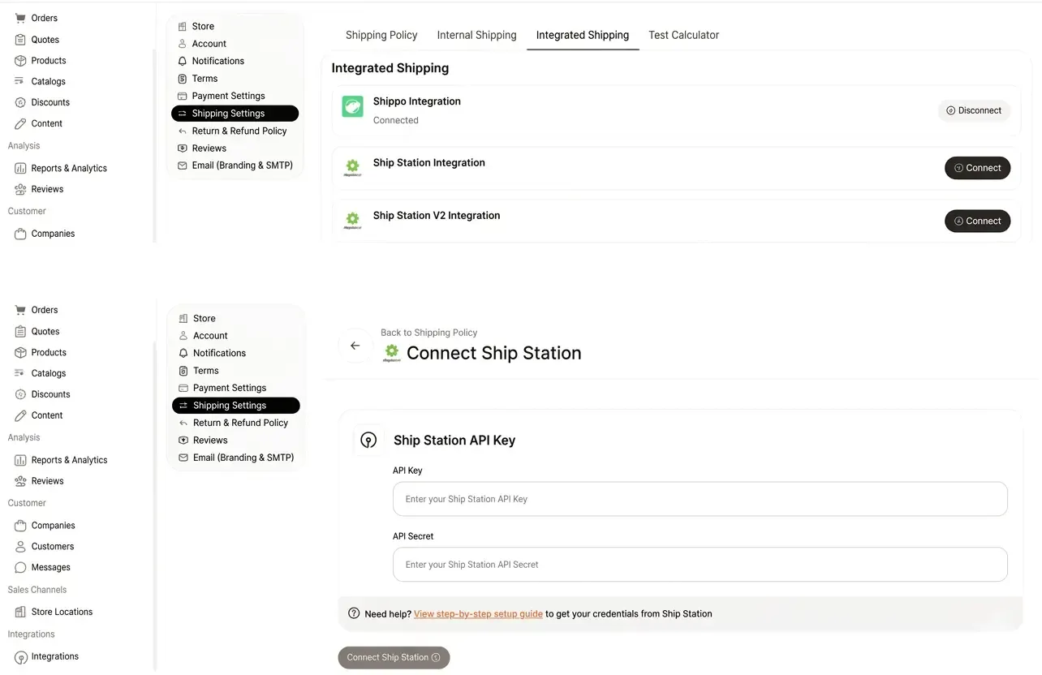Screen dimensions: 1042x675
Task: Open the step-by-step setup guide link
Action: [478, 614]
